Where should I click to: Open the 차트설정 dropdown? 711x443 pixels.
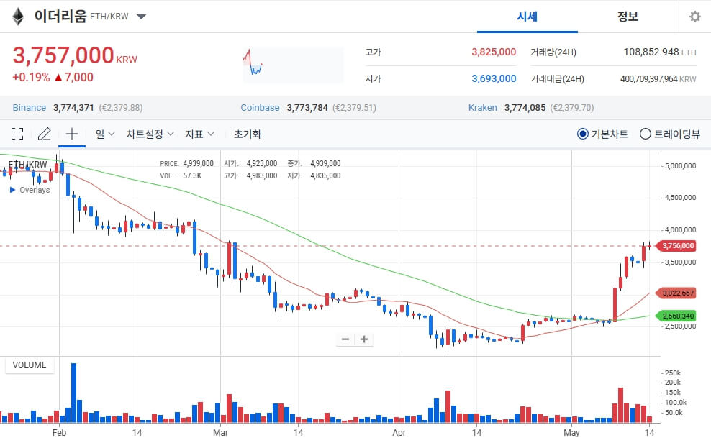(149, 134)
